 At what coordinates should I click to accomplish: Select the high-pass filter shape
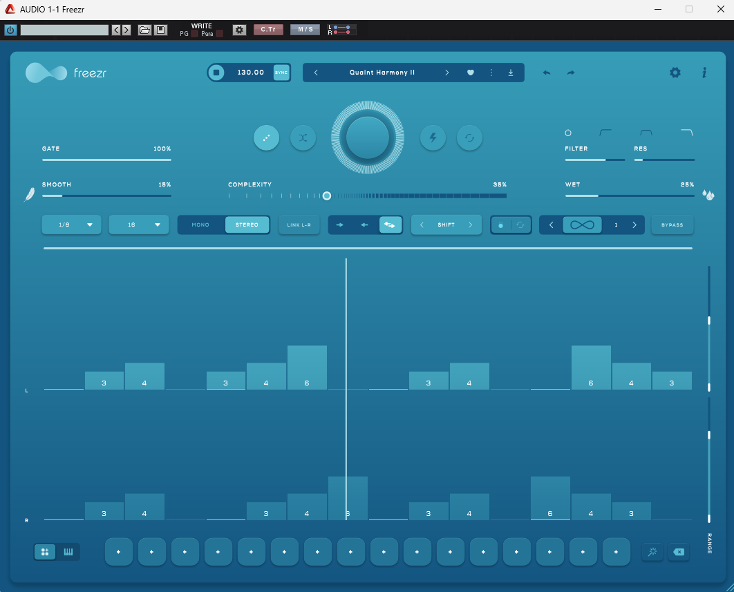[605, 133]
